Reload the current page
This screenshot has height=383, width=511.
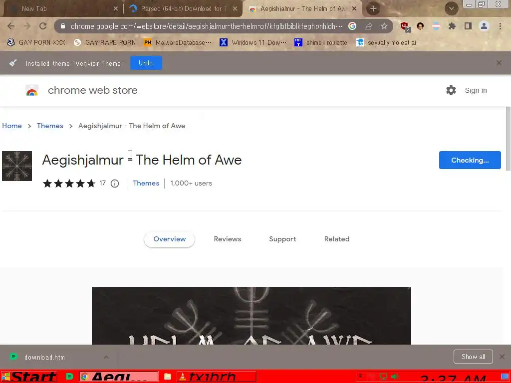pyautogui.click(x=43, y=26)
